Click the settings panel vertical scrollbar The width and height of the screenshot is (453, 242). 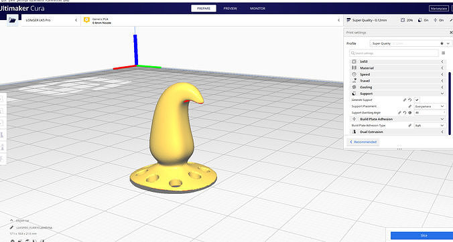point(450,104)
